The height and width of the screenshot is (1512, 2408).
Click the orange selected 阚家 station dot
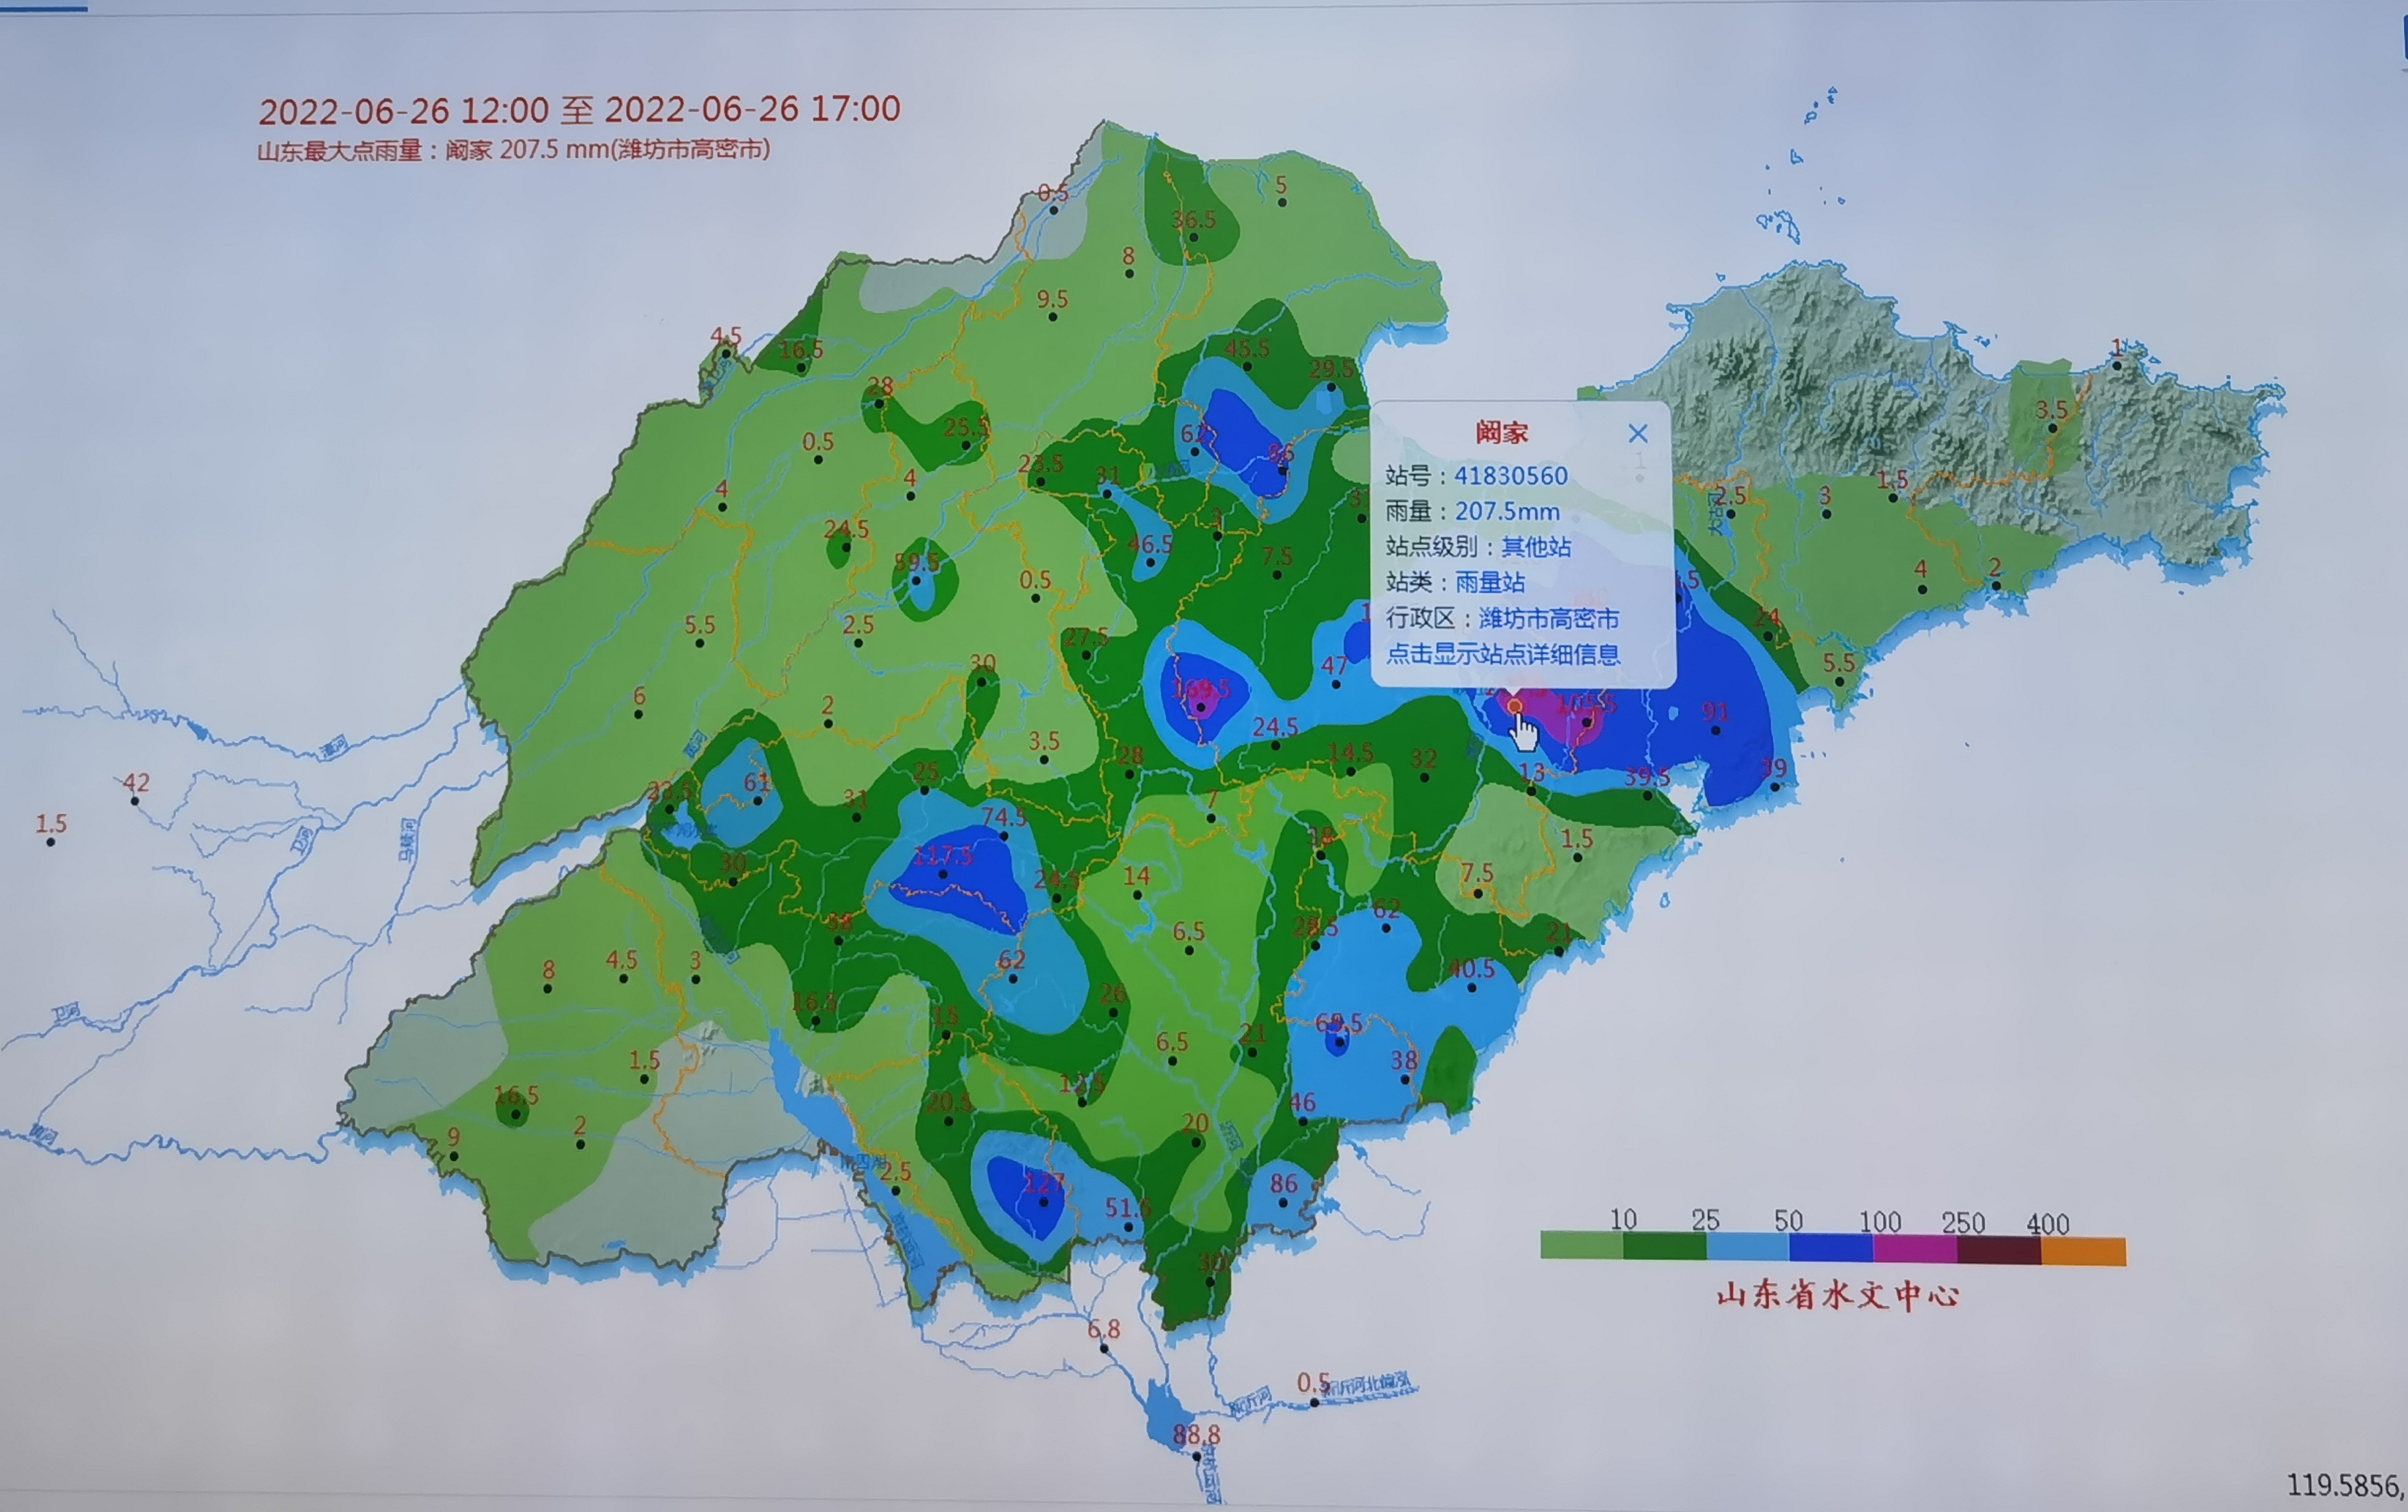coord(1515,707)
